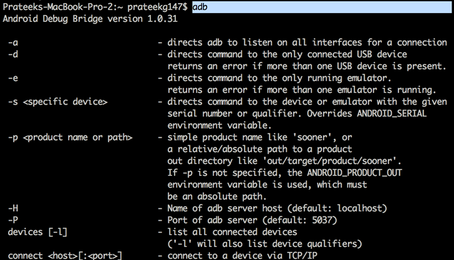Click the '-p <product name or path>' option

pyautogui.click(x=70, y=137)
